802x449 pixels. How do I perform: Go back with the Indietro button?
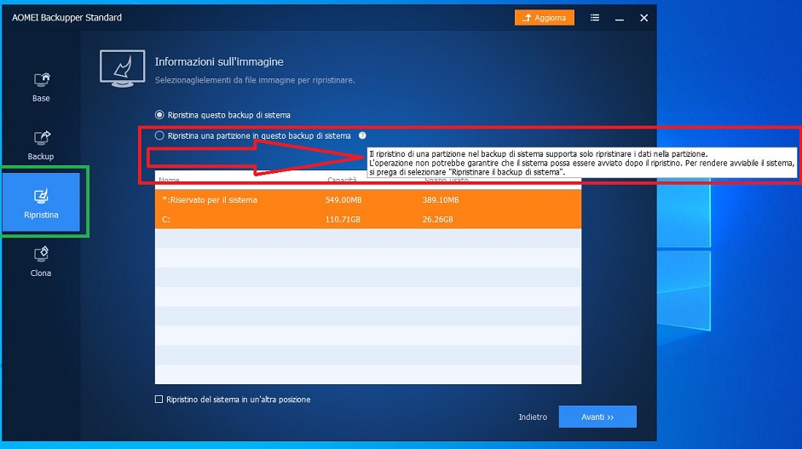533,417
